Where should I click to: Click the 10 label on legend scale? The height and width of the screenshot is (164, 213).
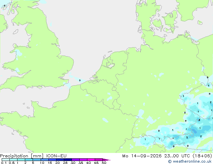(42, 163)
